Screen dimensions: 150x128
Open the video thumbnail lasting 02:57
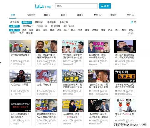125,46
